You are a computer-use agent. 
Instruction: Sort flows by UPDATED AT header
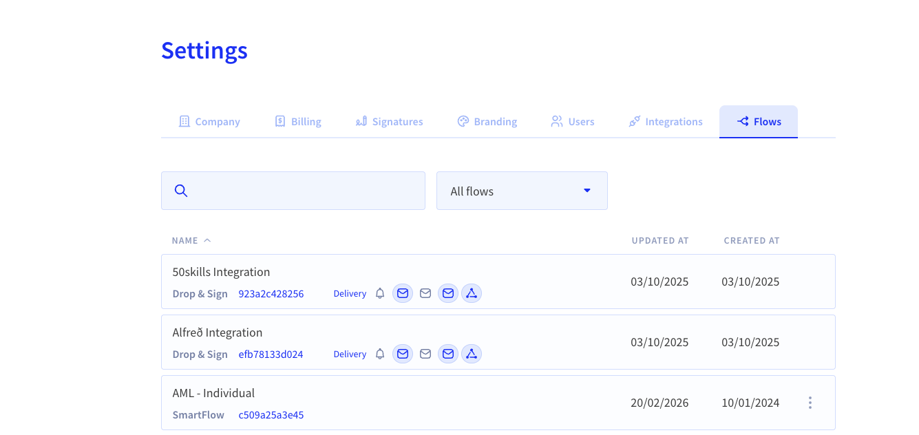pyautogui.click(x=660, y=241)
